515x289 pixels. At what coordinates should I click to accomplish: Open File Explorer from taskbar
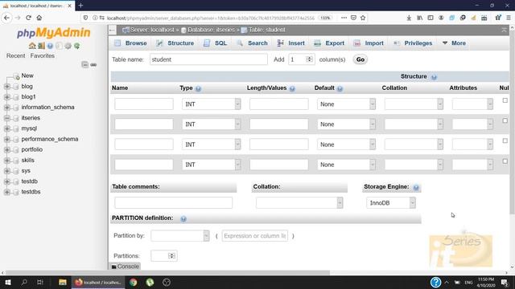point(63,282)
